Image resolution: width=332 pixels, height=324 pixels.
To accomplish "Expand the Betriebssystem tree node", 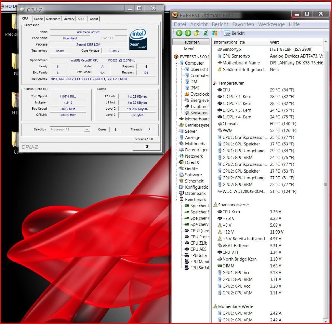I will (177, 125).
